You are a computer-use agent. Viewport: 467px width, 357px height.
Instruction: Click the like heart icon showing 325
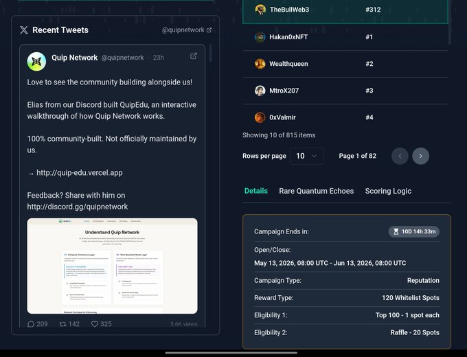point(94,324)
